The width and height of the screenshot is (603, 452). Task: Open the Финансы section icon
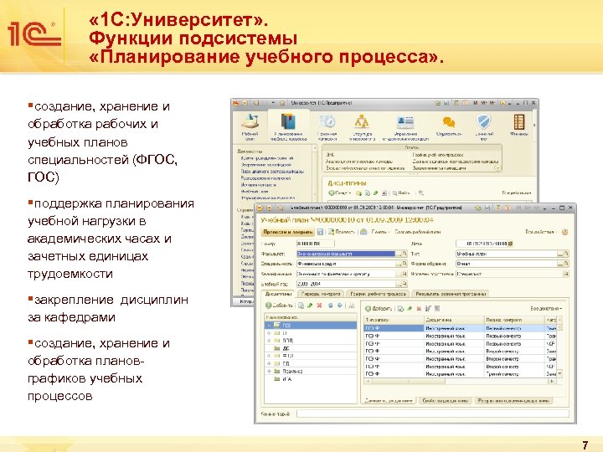[519, 122]
